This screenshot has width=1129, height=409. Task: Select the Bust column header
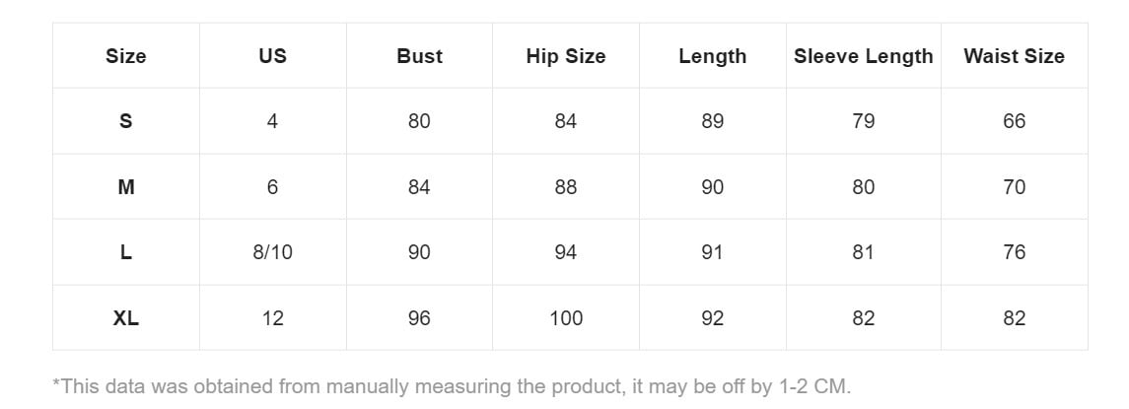click(x=419, y=56)
